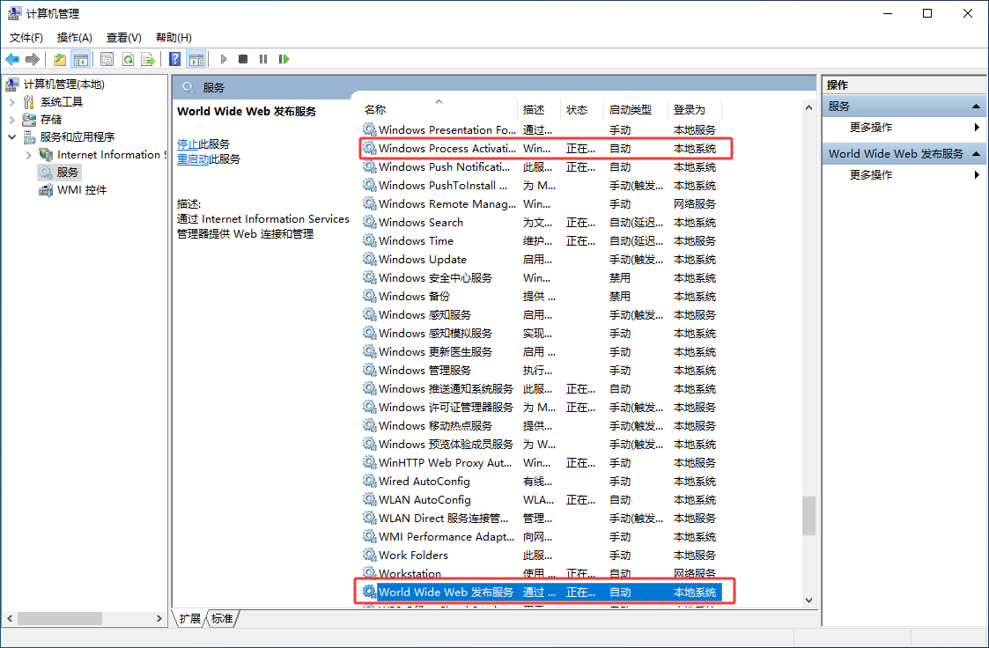The image size is (989, 648).
Task: Click the tree pane horizontal scrollbar thumb
Action: (x=60, y=619)
